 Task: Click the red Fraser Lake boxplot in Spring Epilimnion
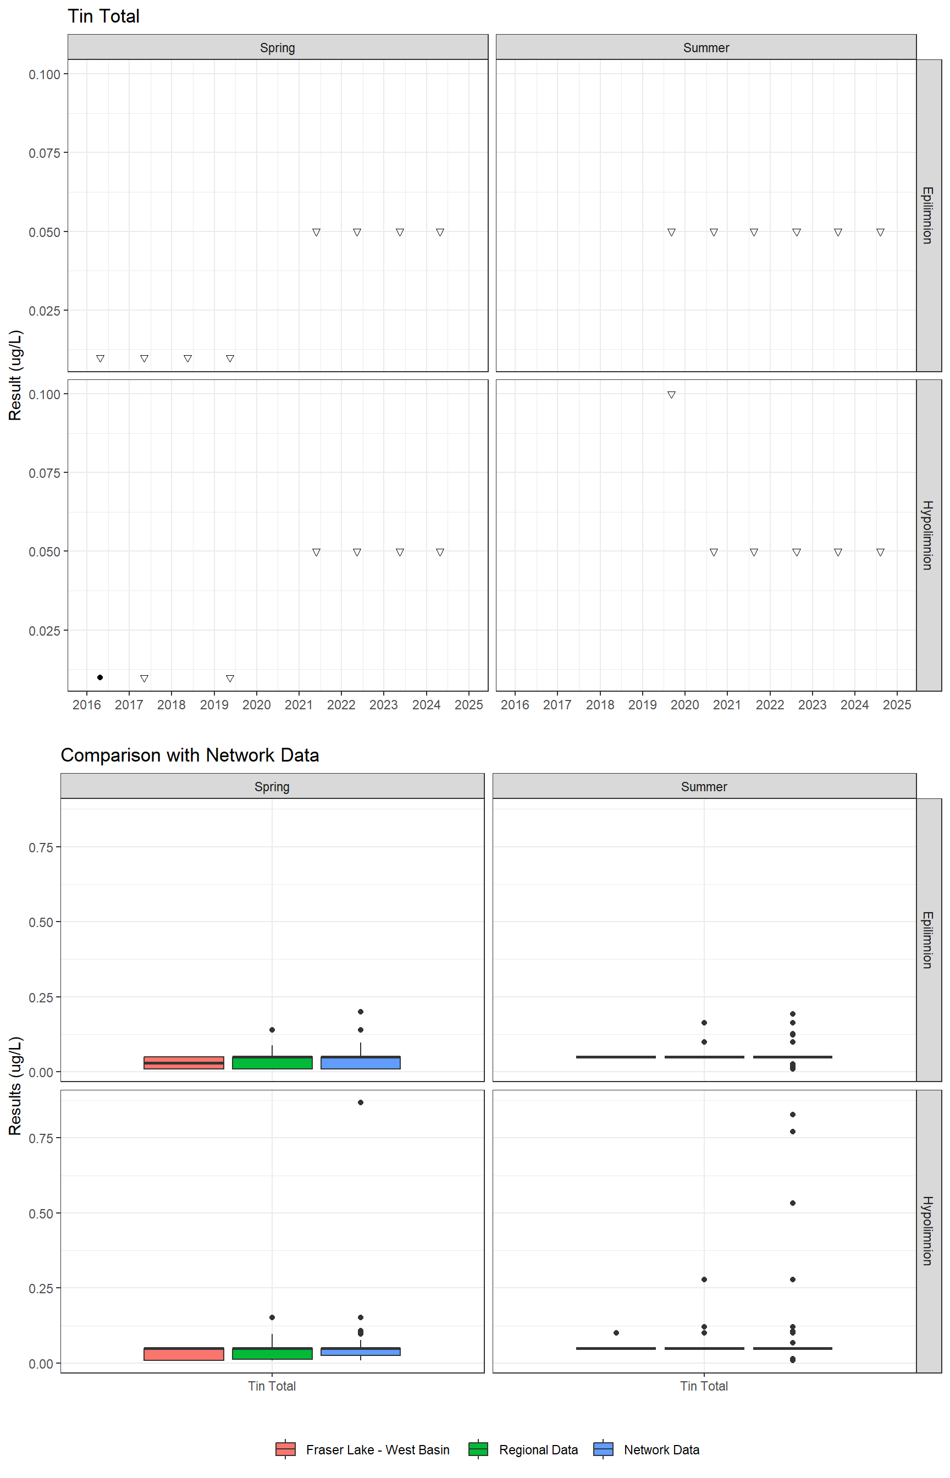click(184, 1062)
